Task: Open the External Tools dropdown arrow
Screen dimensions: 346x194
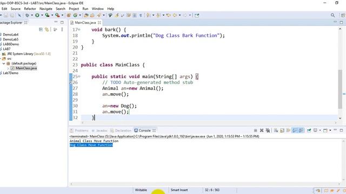Action: click(x=62, y=15)
